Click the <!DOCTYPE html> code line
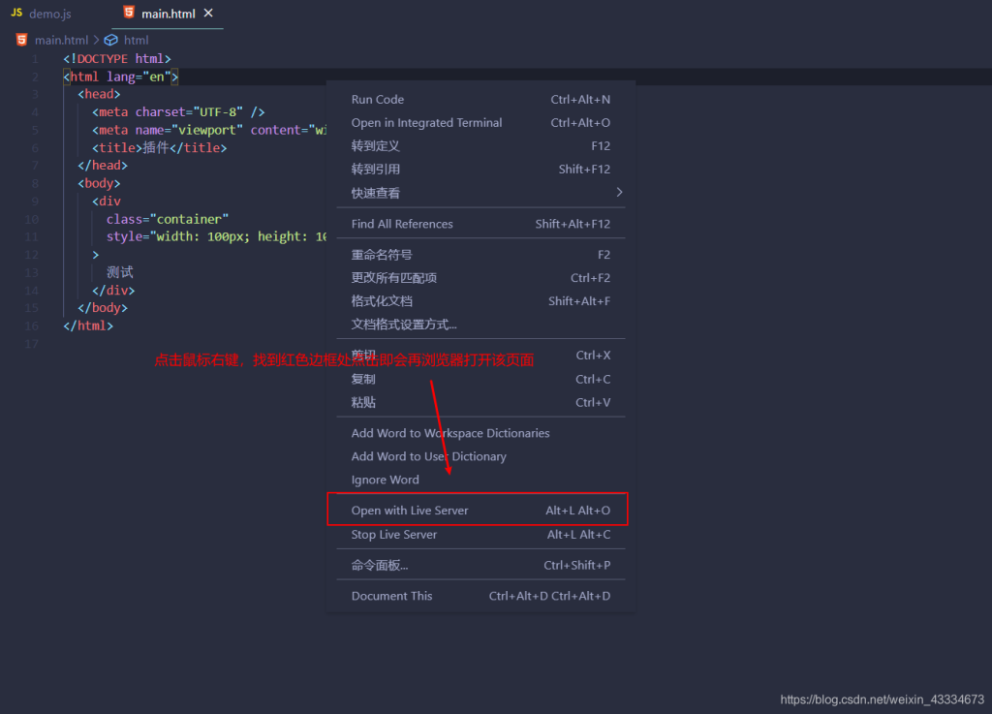The image size is (992, 714). [117, 59]
